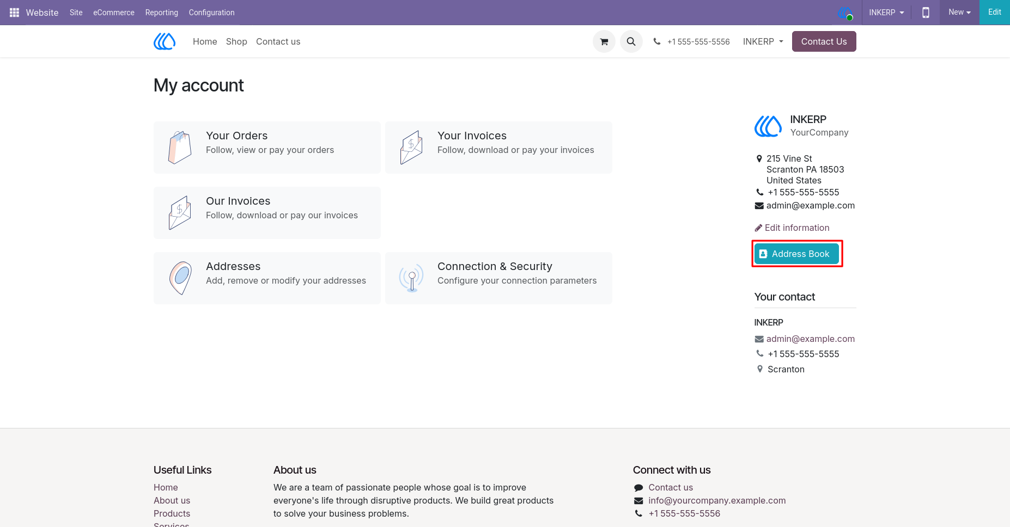
Task: Click the Your Orders shopping bag icon
Action: (180, 148)
